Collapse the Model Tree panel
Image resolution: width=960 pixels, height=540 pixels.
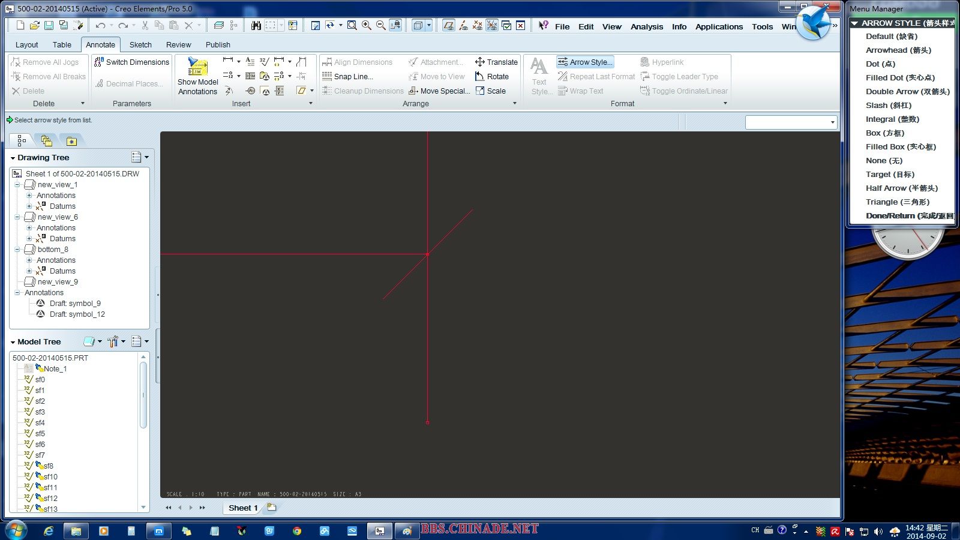click(13, 342)
